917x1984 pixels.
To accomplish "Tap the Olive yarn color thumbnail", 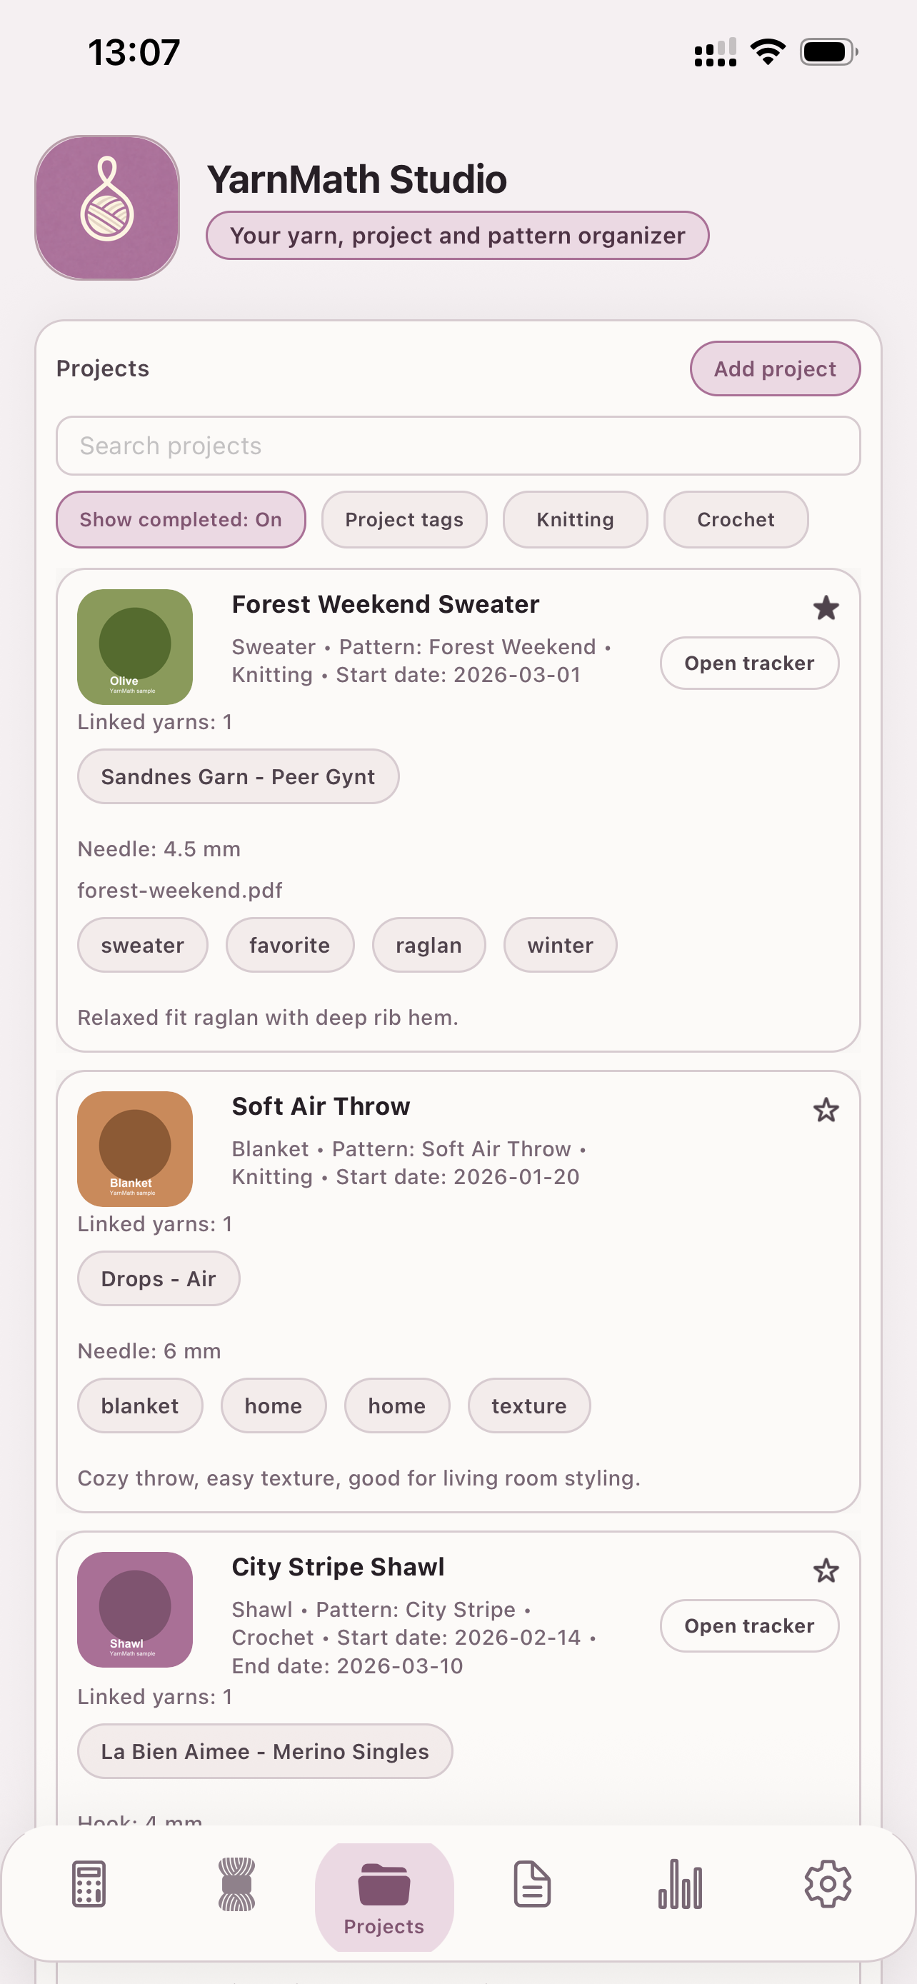I will 135,647.
